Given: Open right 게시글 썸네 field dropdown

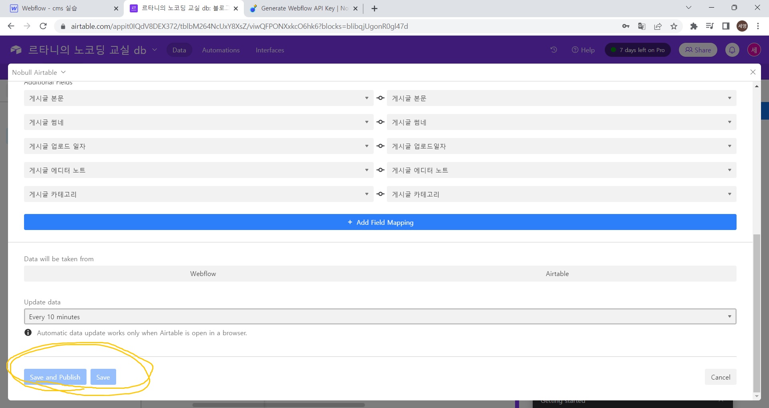Looking at the screenshot, I should pyautogui.click(x=562, y=122).
